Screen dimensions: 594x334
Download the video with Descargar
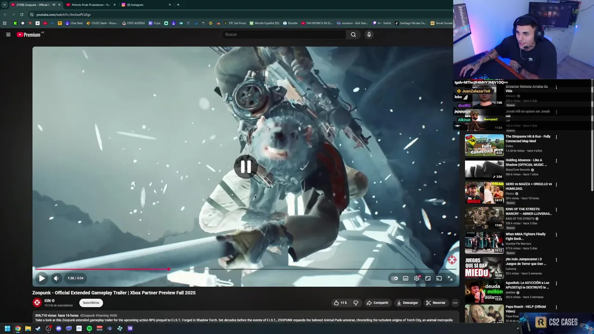pyautogui.click(x=407, y=302)
